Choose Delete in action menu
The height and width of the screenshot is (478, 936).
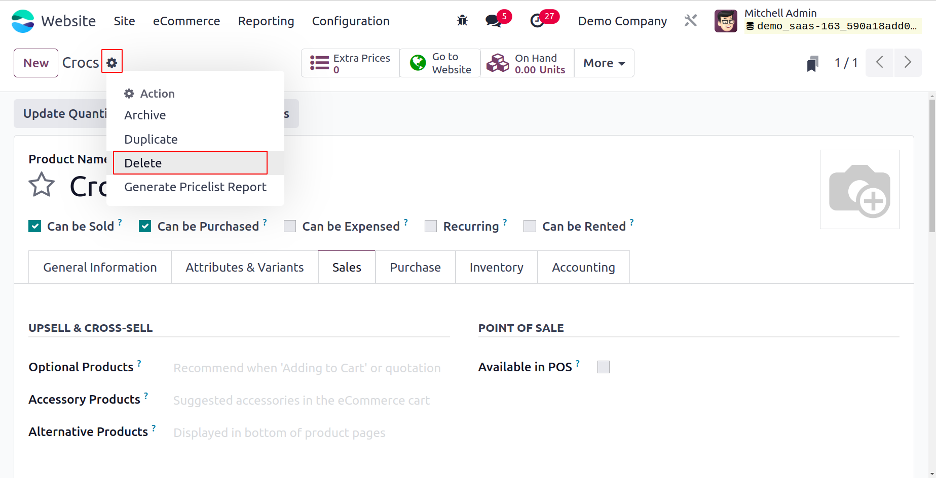[195, 163]
